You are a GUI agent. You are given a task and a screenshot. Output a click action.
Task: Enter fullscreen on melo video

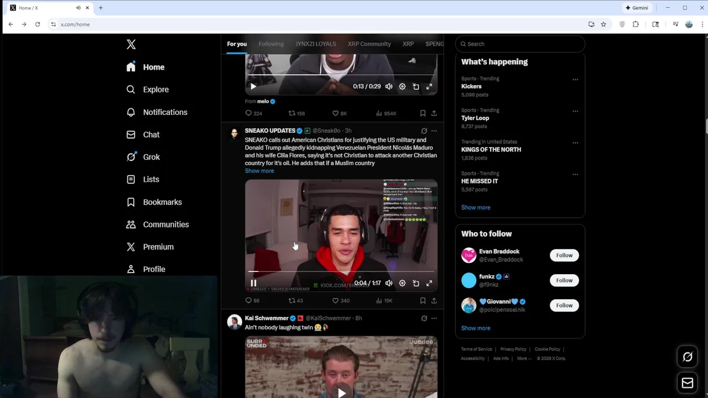coord(429,86)
